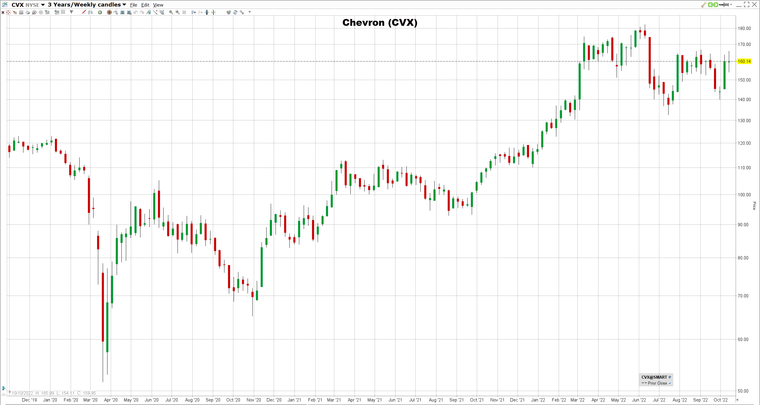The image size is (760, 405).
Task: Click the Jun '22 time axis label
Action: [639, 400]
